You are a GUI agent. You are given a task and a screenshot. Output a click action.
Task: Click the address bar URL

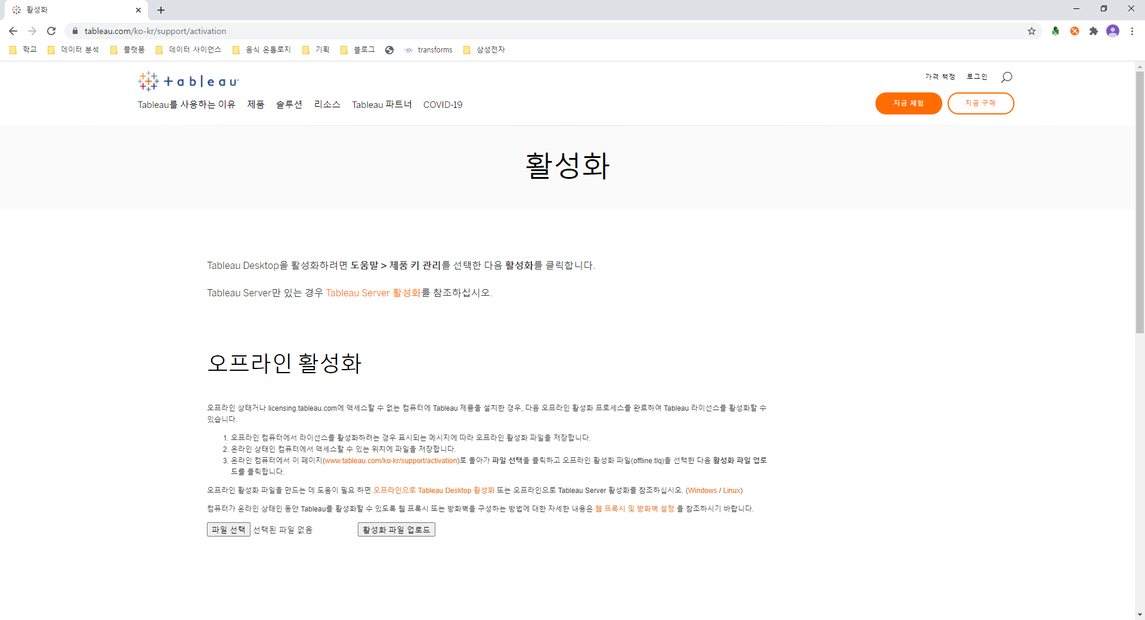point(155,31)
